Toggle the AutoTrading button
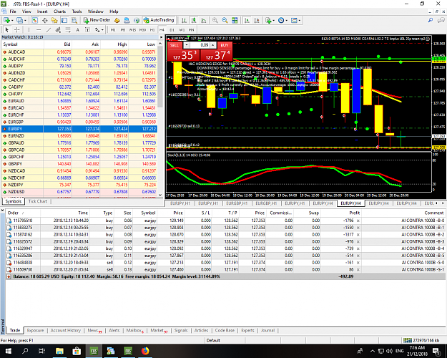 [159, 20]
